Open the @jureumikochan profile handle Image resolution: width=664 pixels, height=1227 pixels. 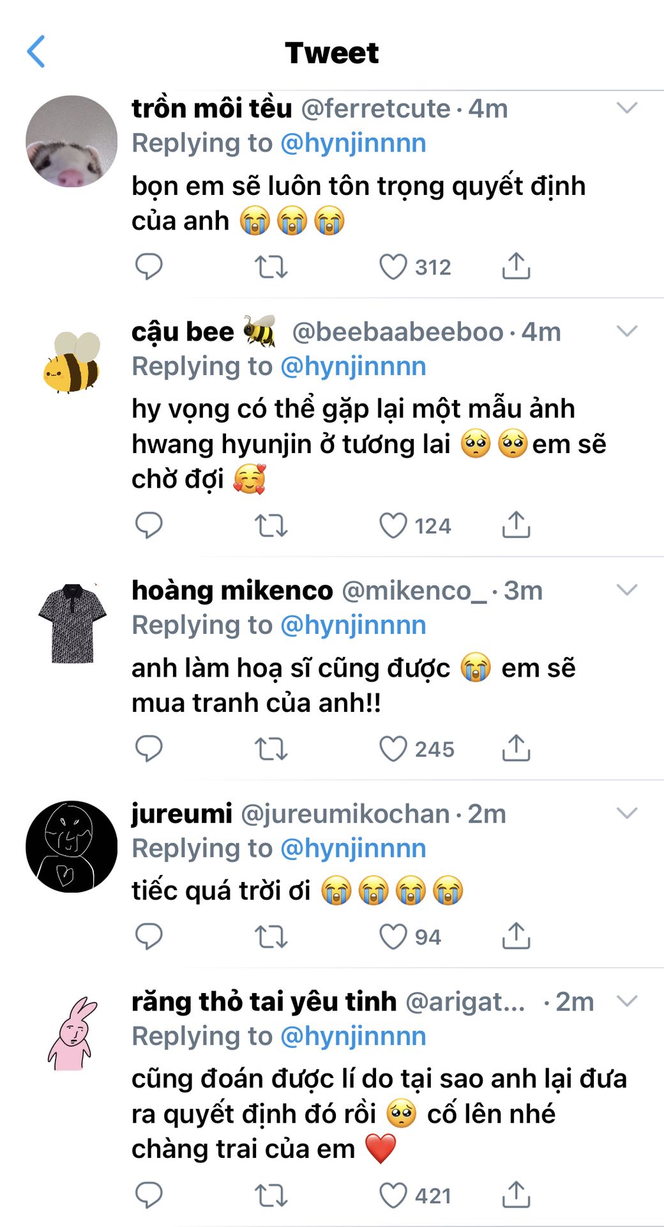(x=345, y=814)
